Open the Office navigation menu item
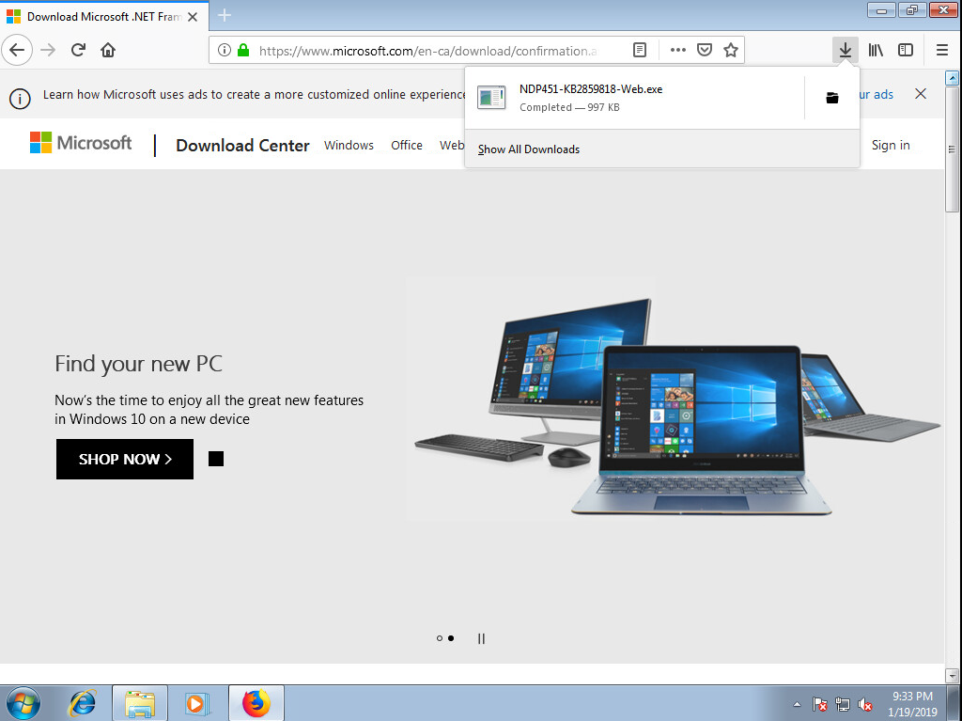The image size is (962, 721). (407, 146)
